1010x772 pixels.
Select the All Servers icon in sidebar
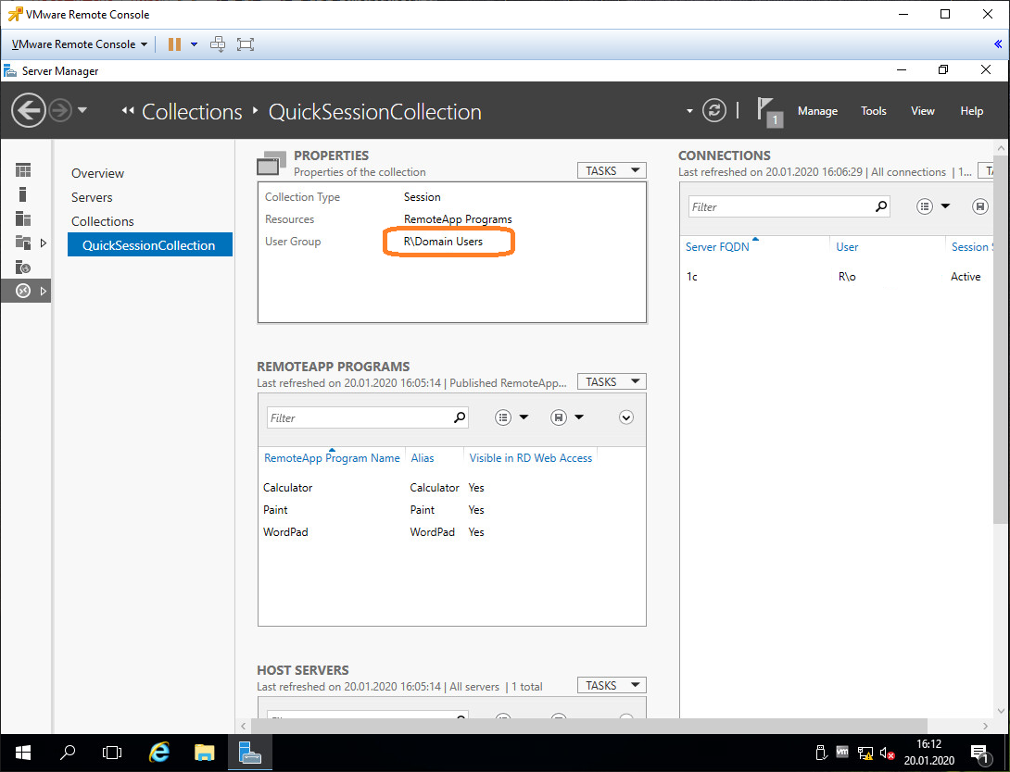point(23,218)
